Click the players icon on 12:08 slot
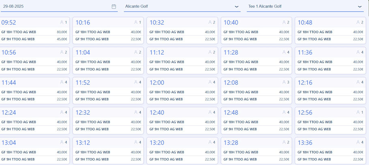Image resolution: width=369 pixels, height=165 pixels. (x=284, y=82)
